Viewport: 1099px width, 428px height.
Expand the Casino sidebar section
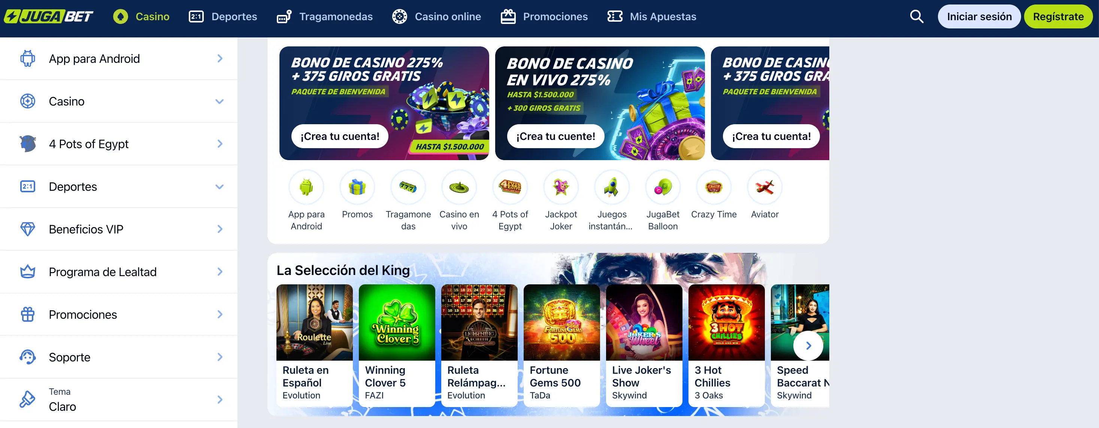(x=119, y=101)
